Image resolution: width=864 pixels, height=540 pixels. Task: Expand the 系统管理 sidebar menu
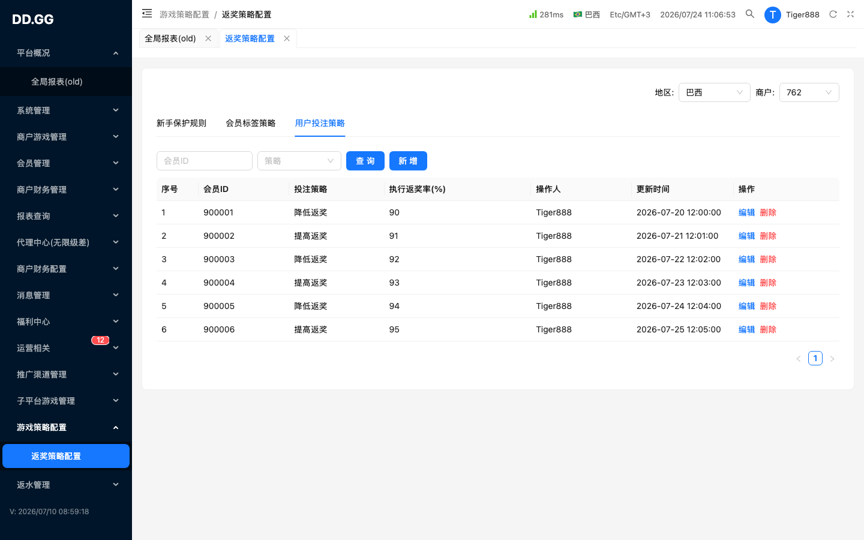[66, 110]
